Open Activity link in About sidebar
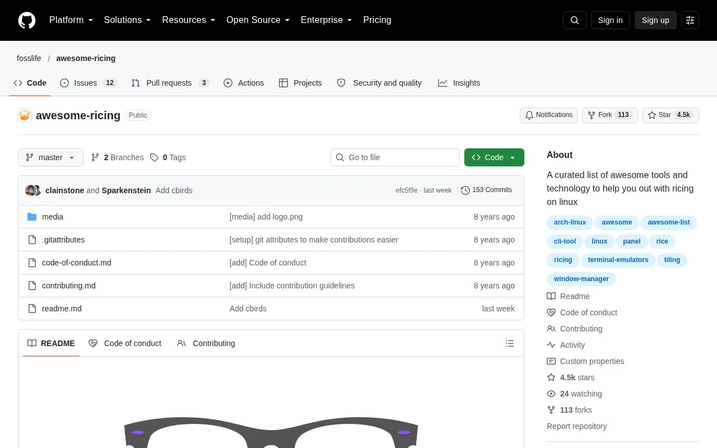Viewport: 717px width, 448px height. point(566,345)
